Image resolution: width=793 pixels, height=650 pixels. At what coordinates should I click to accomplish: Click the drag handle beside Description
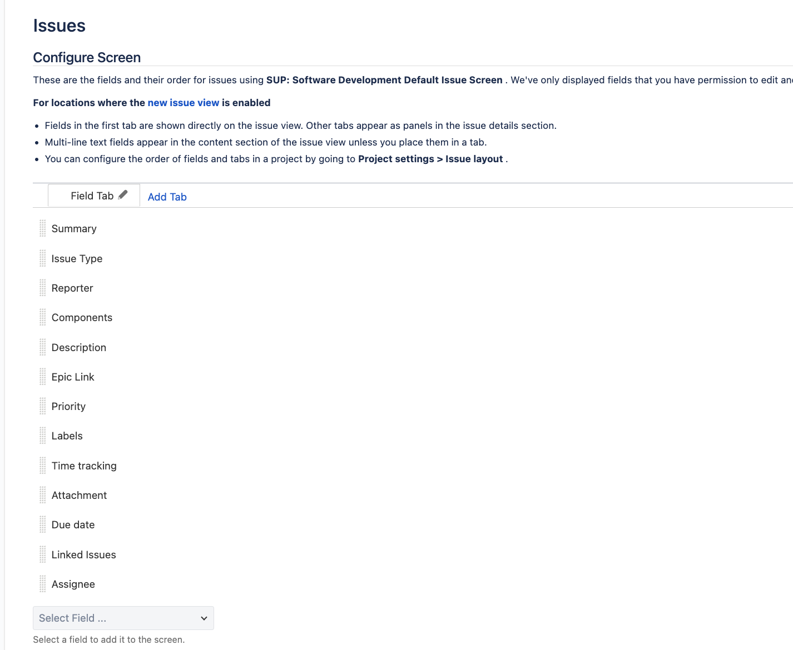coord(43,347)
